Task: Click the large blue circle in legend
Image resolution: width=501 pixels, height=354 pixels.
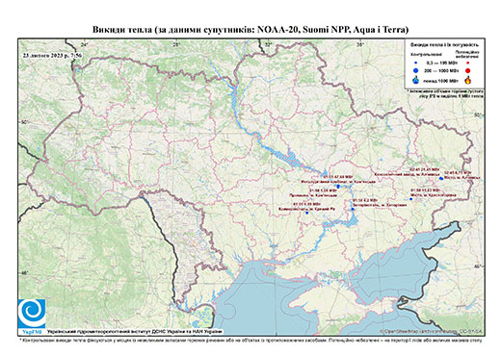Action: 416,70
